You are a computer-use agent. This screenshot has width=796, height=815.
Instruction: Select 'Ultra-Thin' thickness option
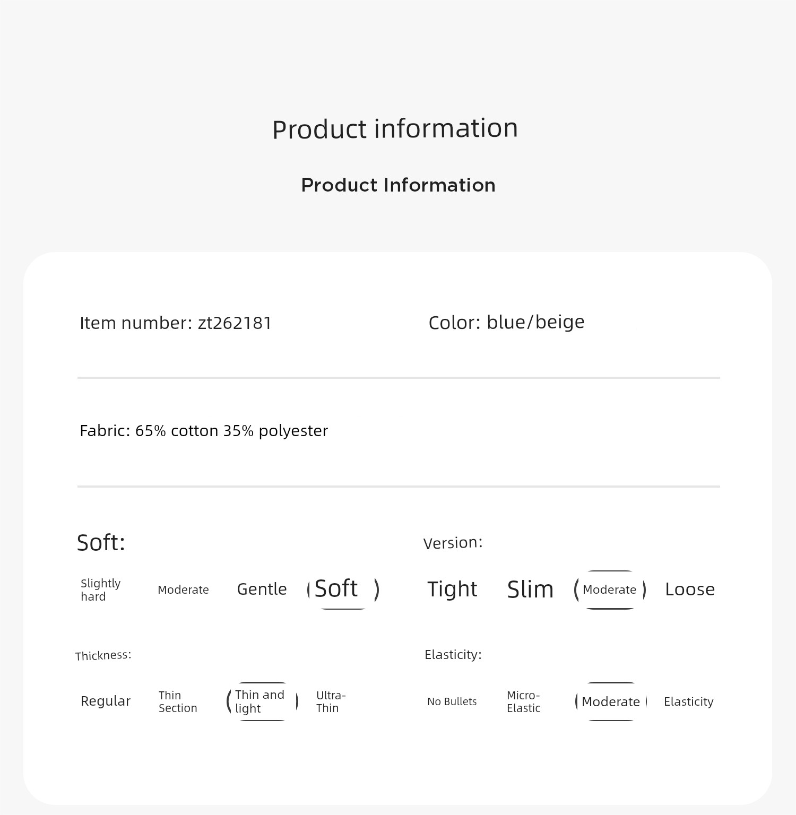[x=331, y=701]
